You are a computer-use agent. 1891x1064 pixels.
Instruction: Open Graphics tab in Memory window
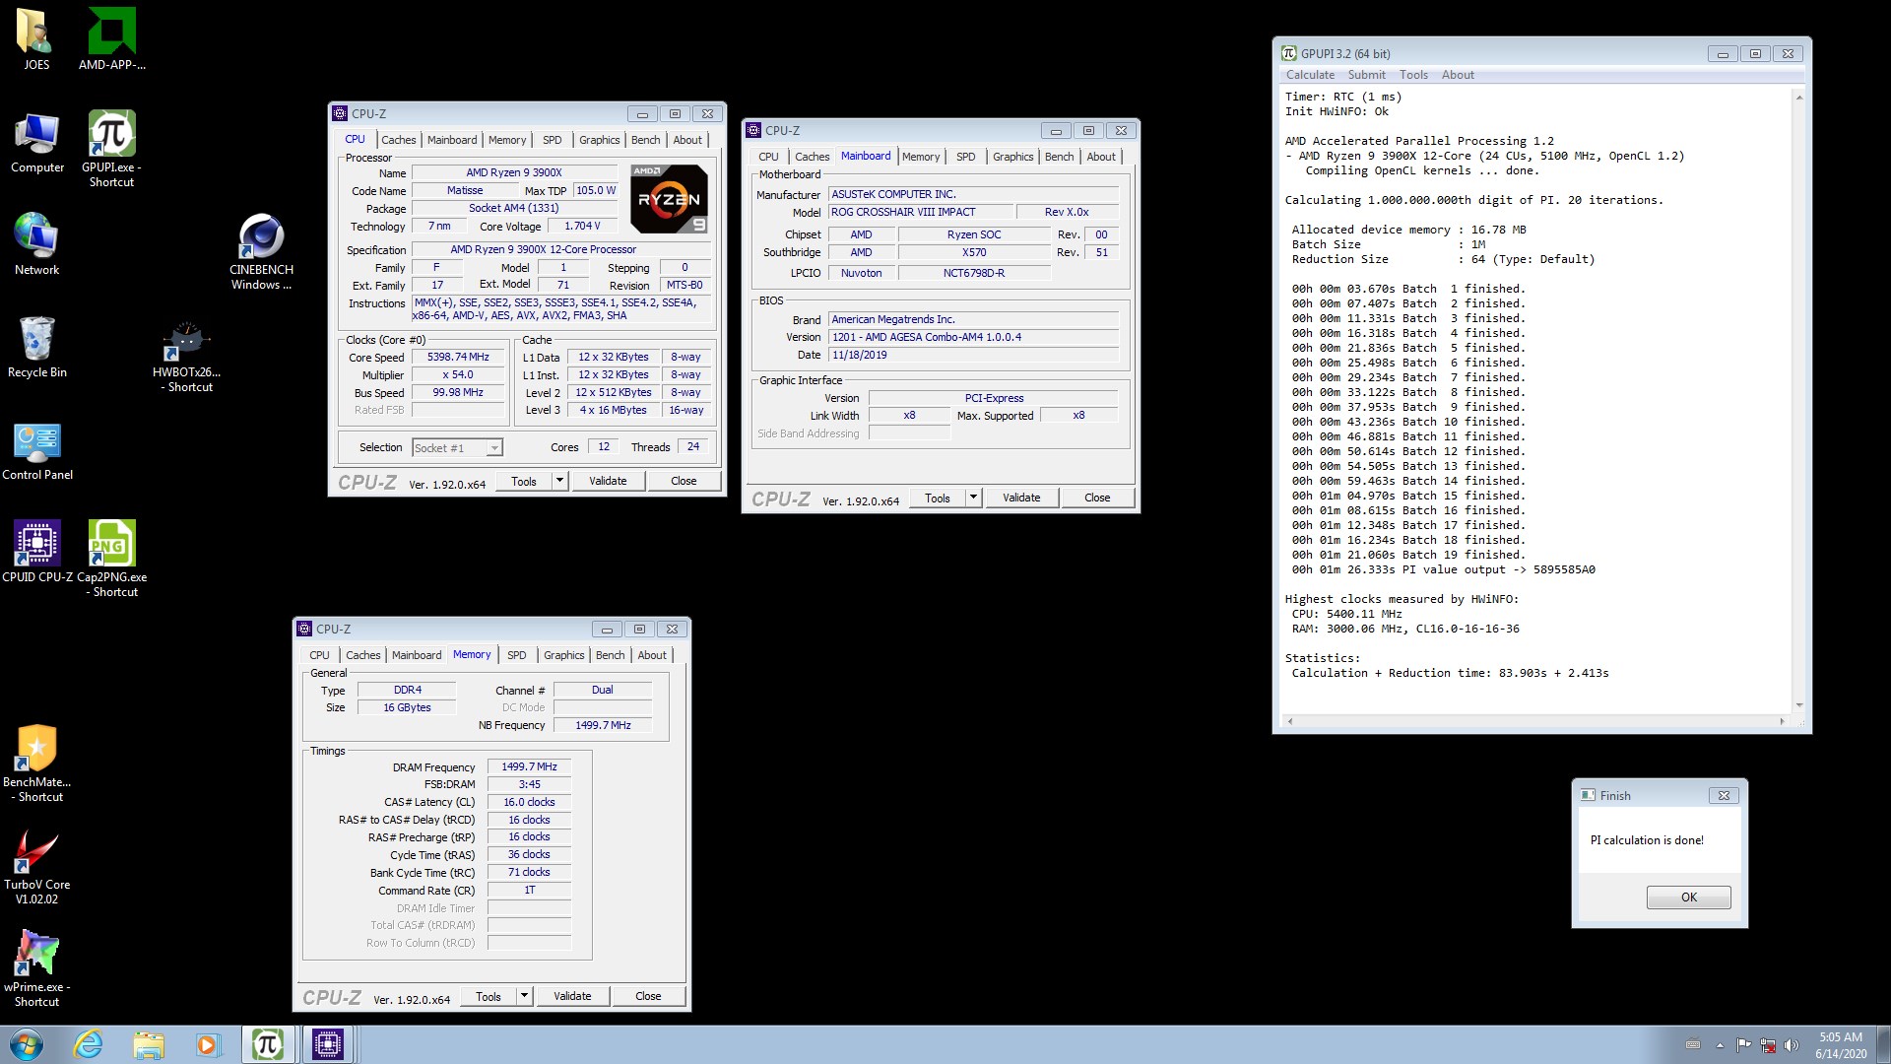(x=563, y=655)
